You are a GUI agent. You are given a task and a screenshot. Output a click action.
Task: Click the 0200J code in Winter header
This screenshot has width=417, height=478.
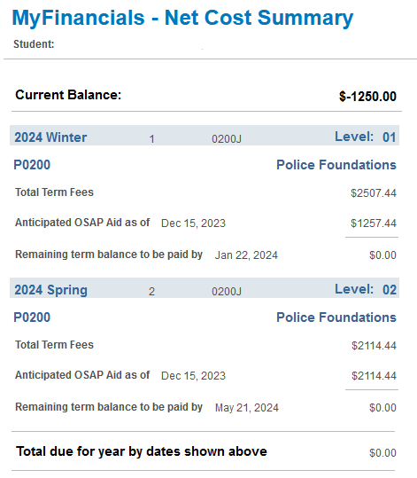227,139
